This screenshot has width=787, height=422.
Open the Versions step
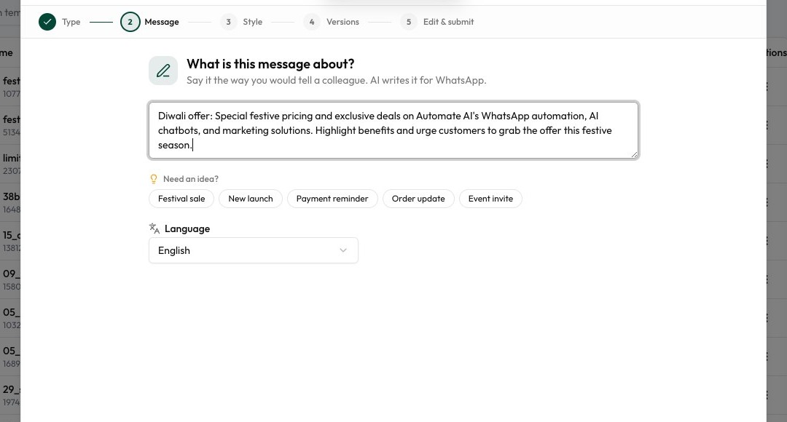coord(332,22)
